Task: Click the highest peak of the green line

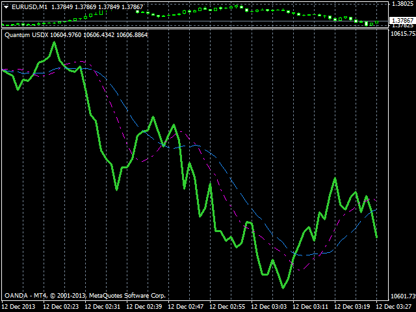Action: 54,42
